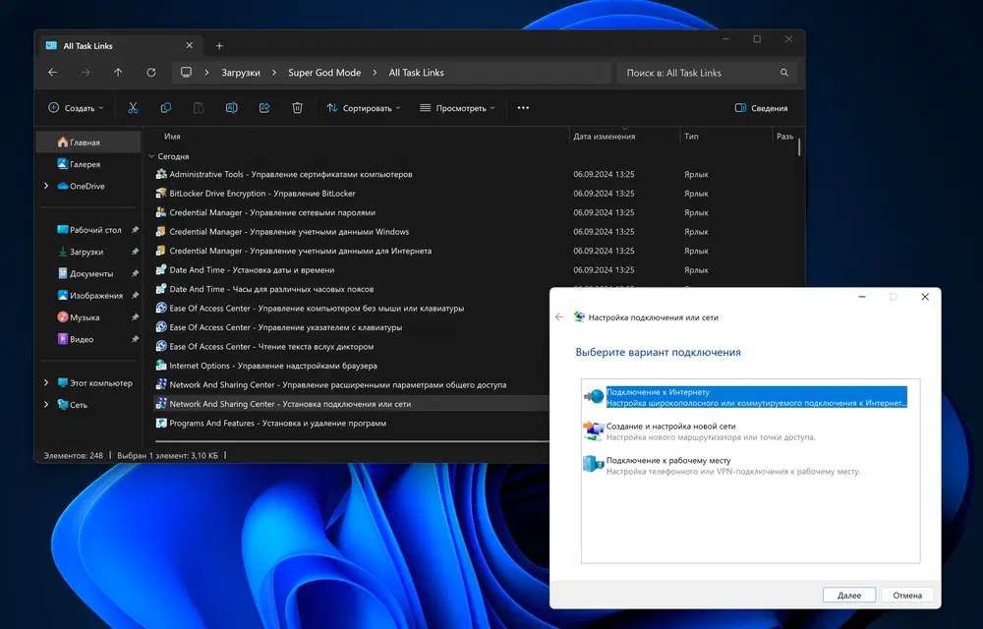Click the Copy icon in toolbar

coord(166,108)
